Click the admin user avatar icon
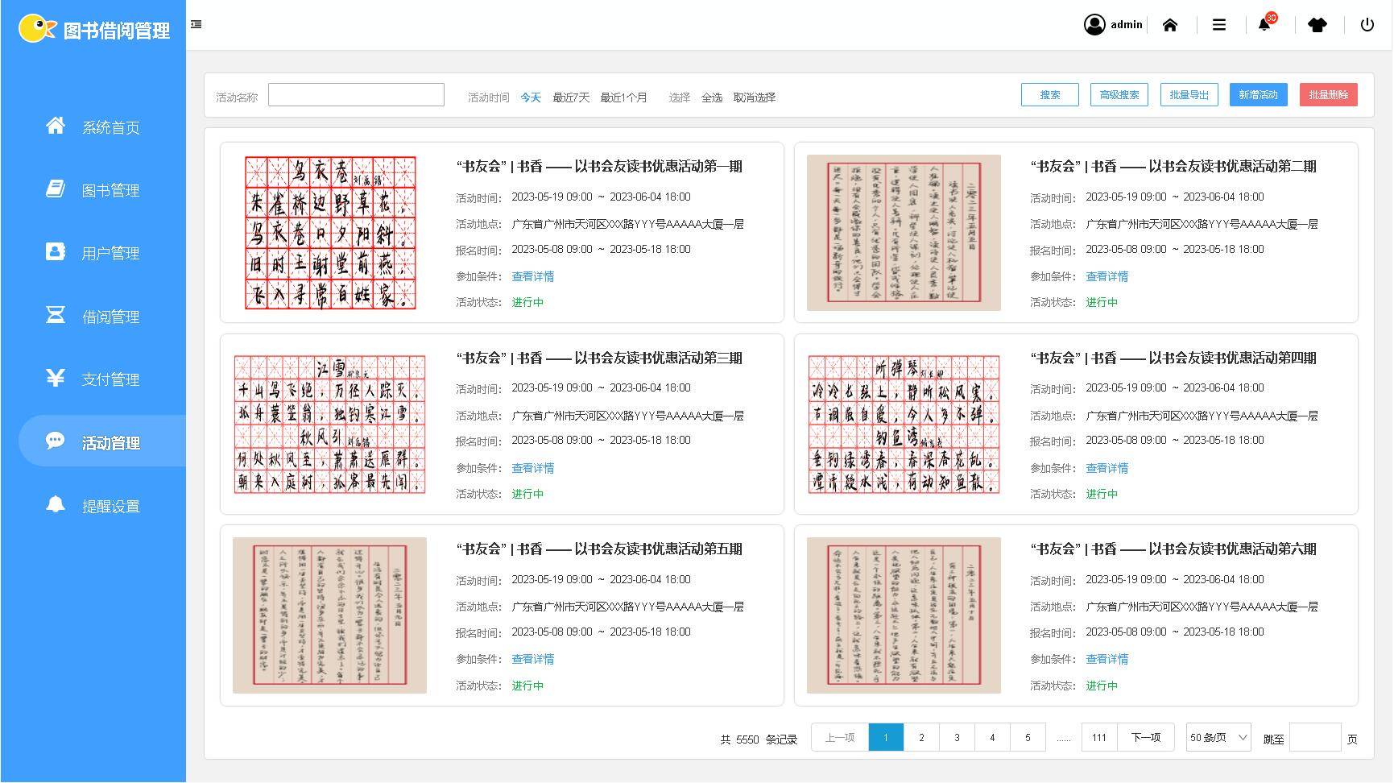The image size is (1394, 783). click(1094, 25)
